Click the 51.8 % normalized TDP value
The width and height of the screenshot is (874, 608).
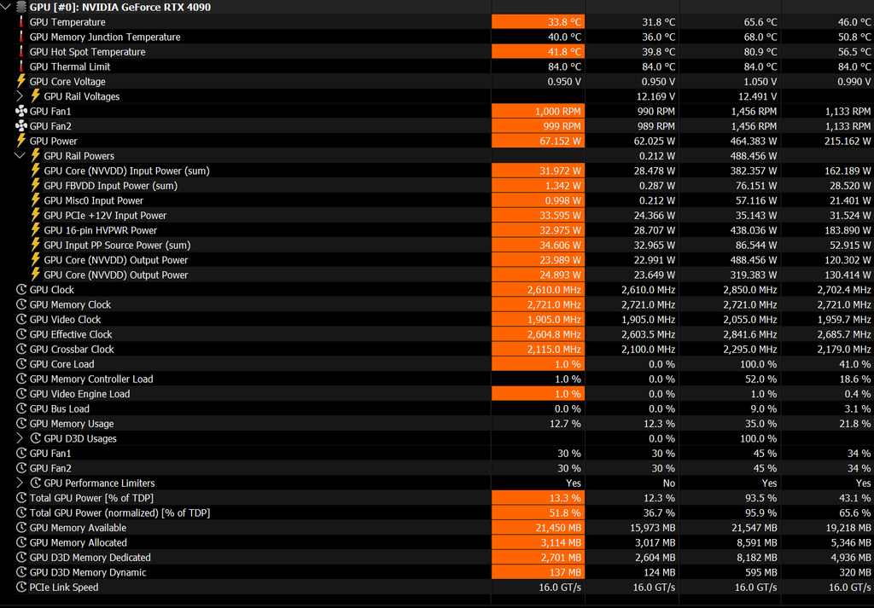538,512
